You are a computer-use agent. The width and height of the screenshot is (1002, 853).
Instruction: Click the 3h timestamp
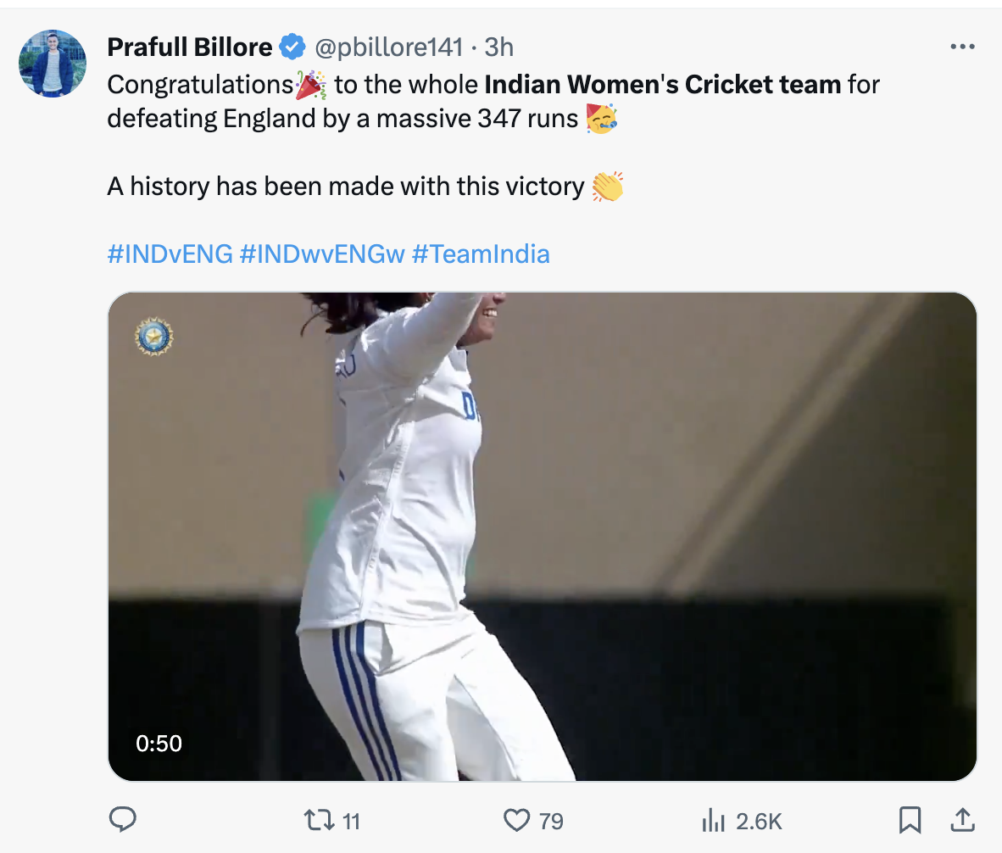point(499,47)
